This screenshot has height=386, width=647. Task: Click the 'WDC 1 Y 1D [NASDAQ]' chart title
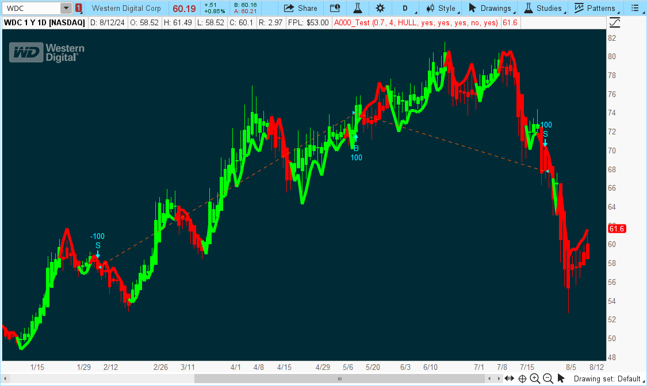coord(44,22)
